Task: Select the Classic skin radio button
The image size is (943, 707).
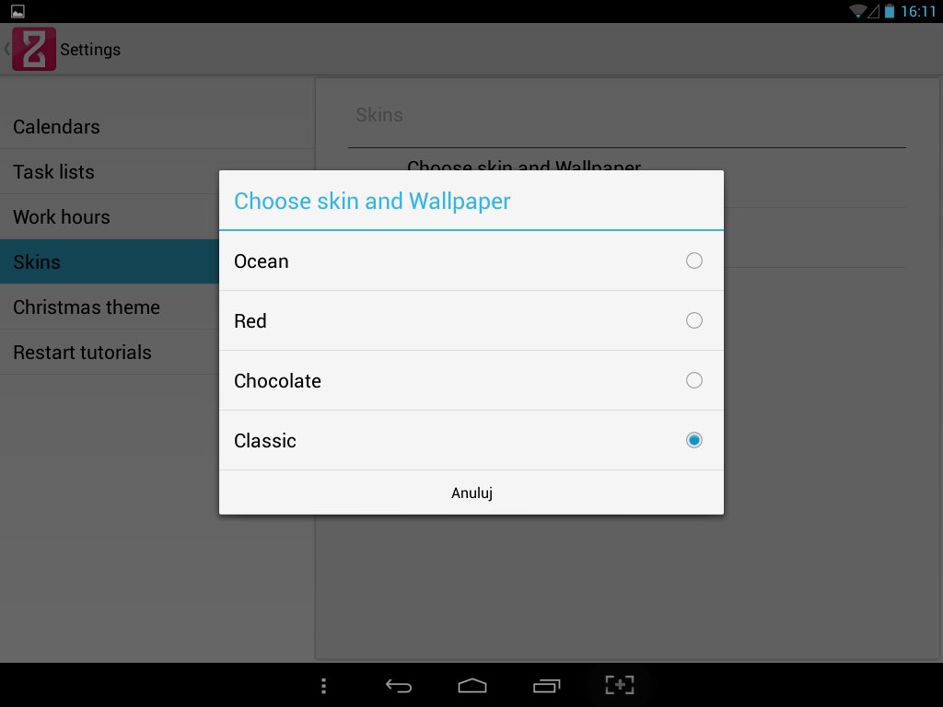Action: point(694,440)
